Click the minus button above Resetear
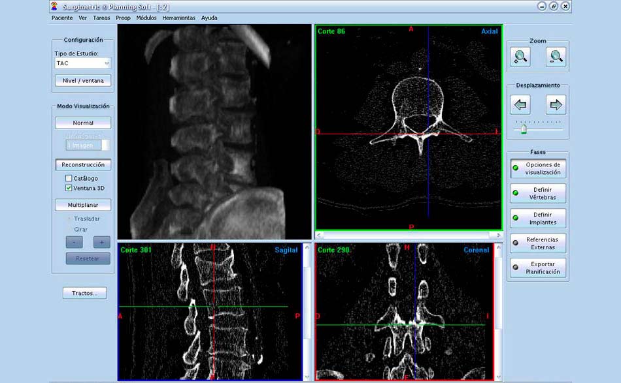The width and height of the screenshot is (621, 383). pyautogui.click(x=75, y=242)
